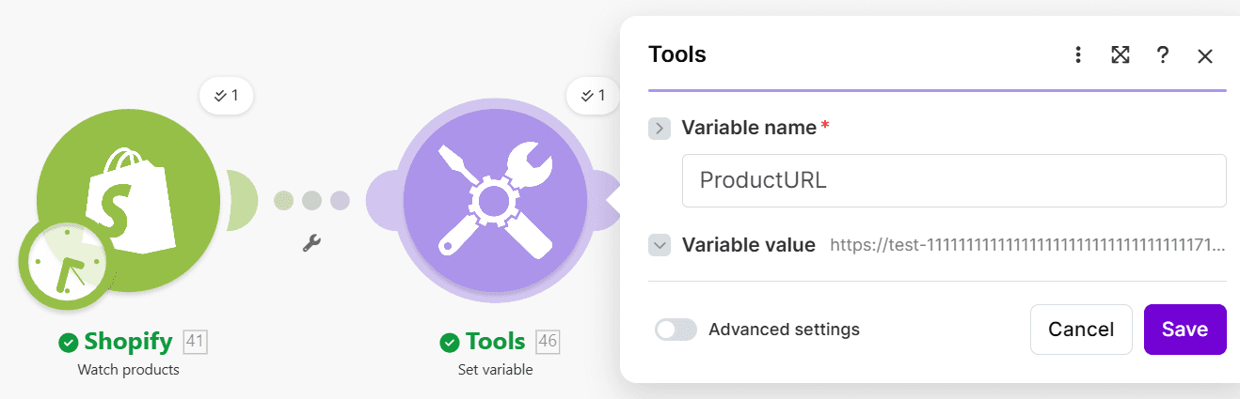Toggle the Advanced settings switch
The height and width of the screenshot is (399, 1240).
(676, 330)
